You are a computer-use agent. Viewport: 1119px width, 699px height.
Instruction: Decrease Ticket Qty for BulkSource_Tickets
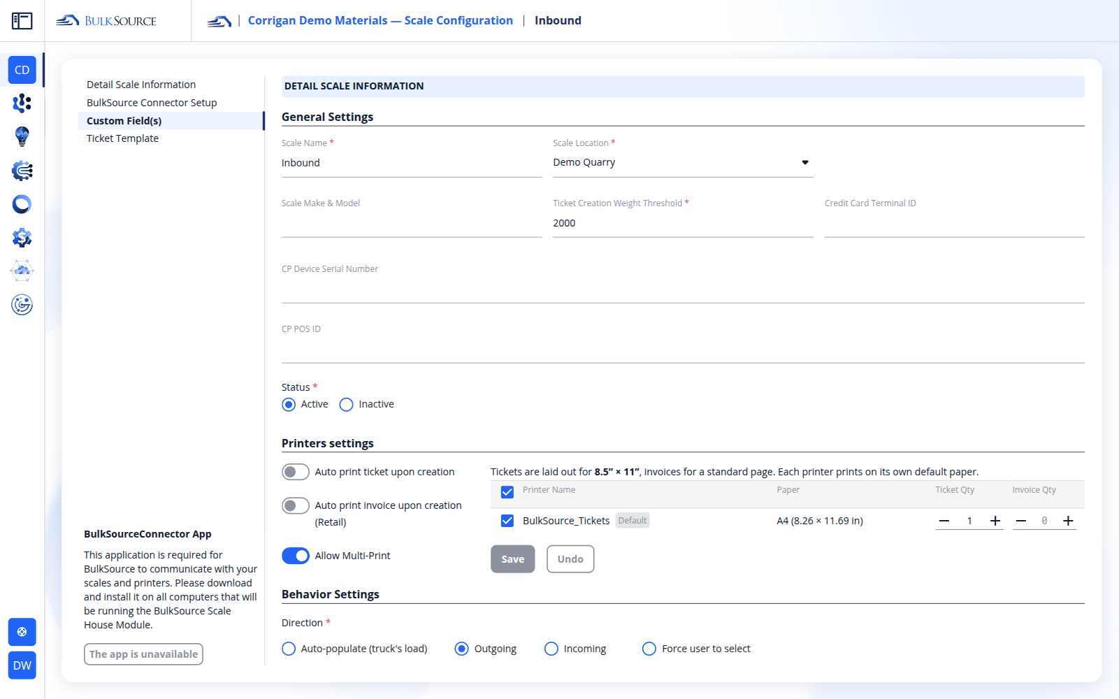pos(944,521)
